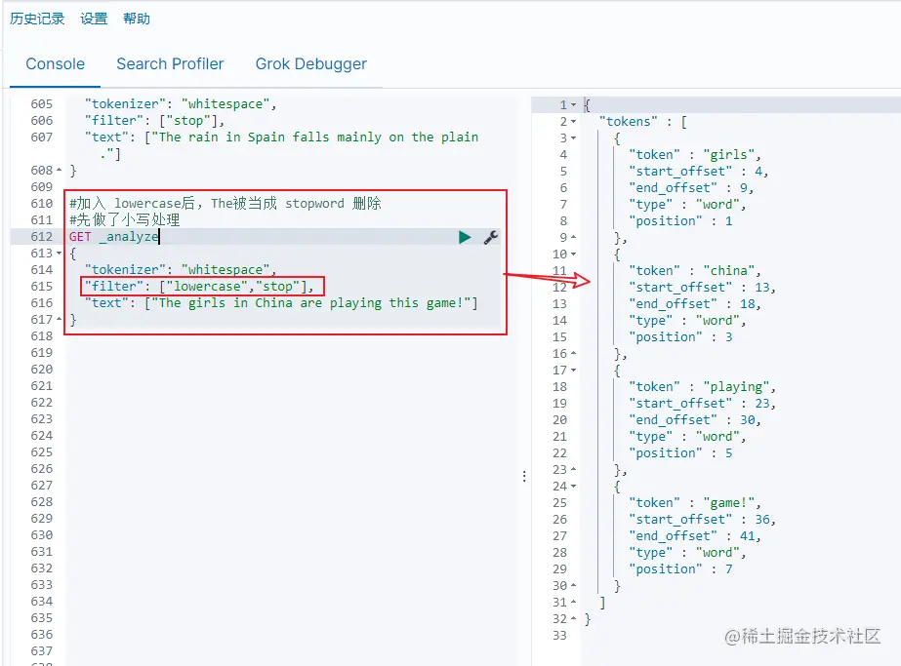Viewport: 901px width, 666px height.
Task: Click the "end_offset" : 30 output line
Action: click(x=695, y=419)
